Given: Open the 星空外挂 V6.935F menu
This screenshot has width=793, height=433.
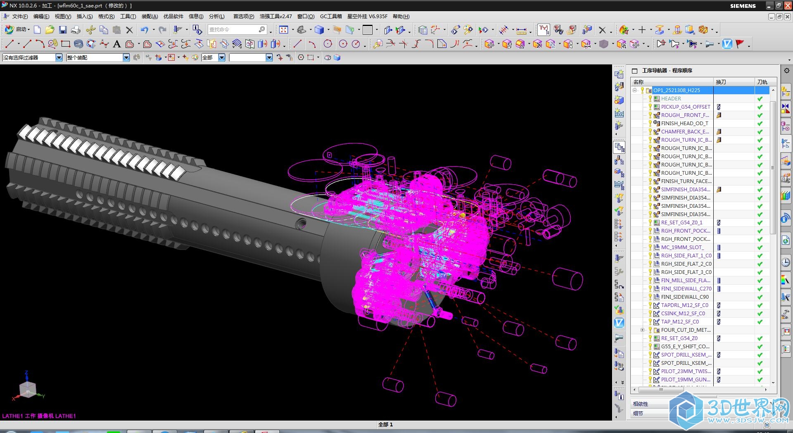Looking at the screenshot, I should [x=367, y=17].
